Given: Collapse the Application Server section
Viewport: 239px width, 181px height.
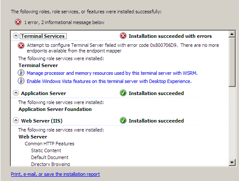Looking at the screenshot, I should [x=16, y=93].
